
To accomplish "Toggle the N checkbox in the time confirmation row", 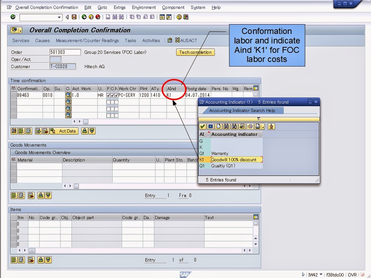I will [x=116, y=95].
